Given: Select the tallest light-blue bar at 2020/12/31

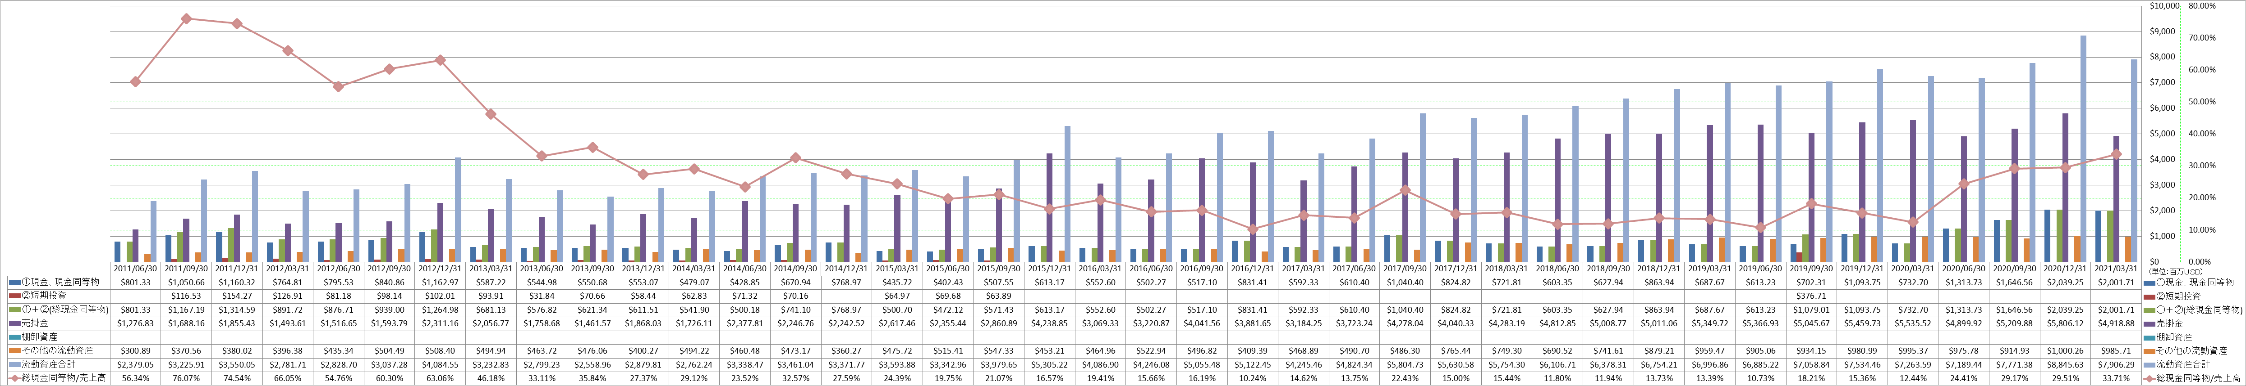Looking at the screenshot, I should (2084, 148).
